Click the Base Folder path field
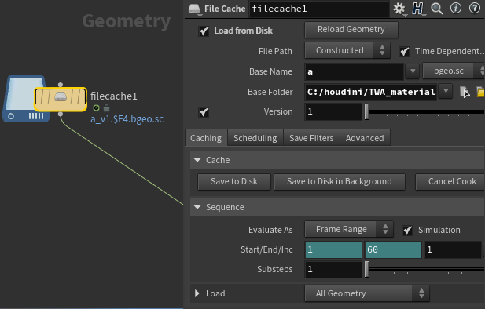The height and width of the screenshot is (309, 485). point(371,92)
